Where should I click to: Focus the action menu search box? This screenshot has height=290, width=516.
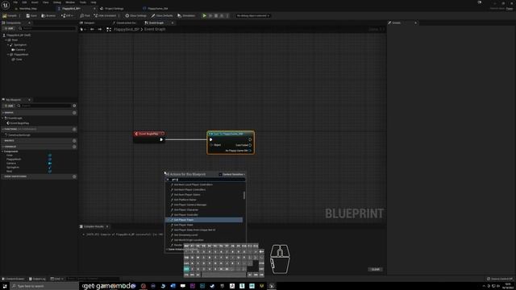click(206, 180)
